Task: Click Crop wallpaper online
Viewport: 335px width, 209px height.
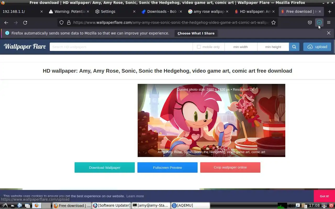Action: [x=230, y=167]
